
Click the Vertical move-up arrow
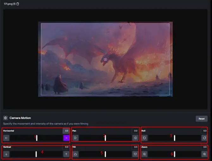pos(66,154)
